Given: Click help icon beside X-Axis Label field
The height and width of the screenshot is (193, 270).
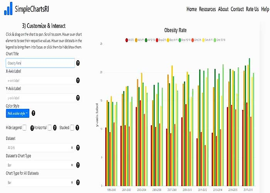Looking at the screenshot, I should tap(78, 81).
